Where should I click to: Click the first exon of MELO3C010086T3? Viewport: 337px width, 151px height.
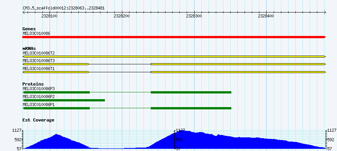(x=56, y=64)
